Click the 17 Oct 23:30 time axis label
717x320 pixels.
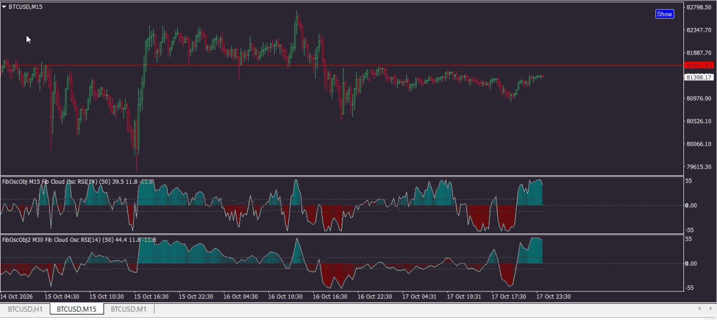554,297
